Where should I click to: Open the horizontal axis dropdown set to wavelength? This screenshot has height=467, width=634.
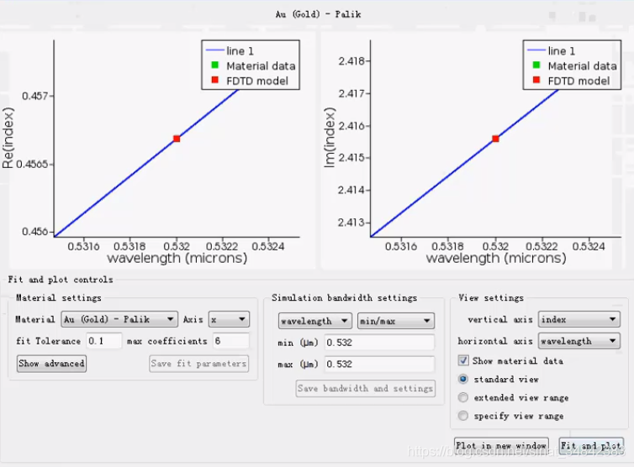(x=579, y=341)
